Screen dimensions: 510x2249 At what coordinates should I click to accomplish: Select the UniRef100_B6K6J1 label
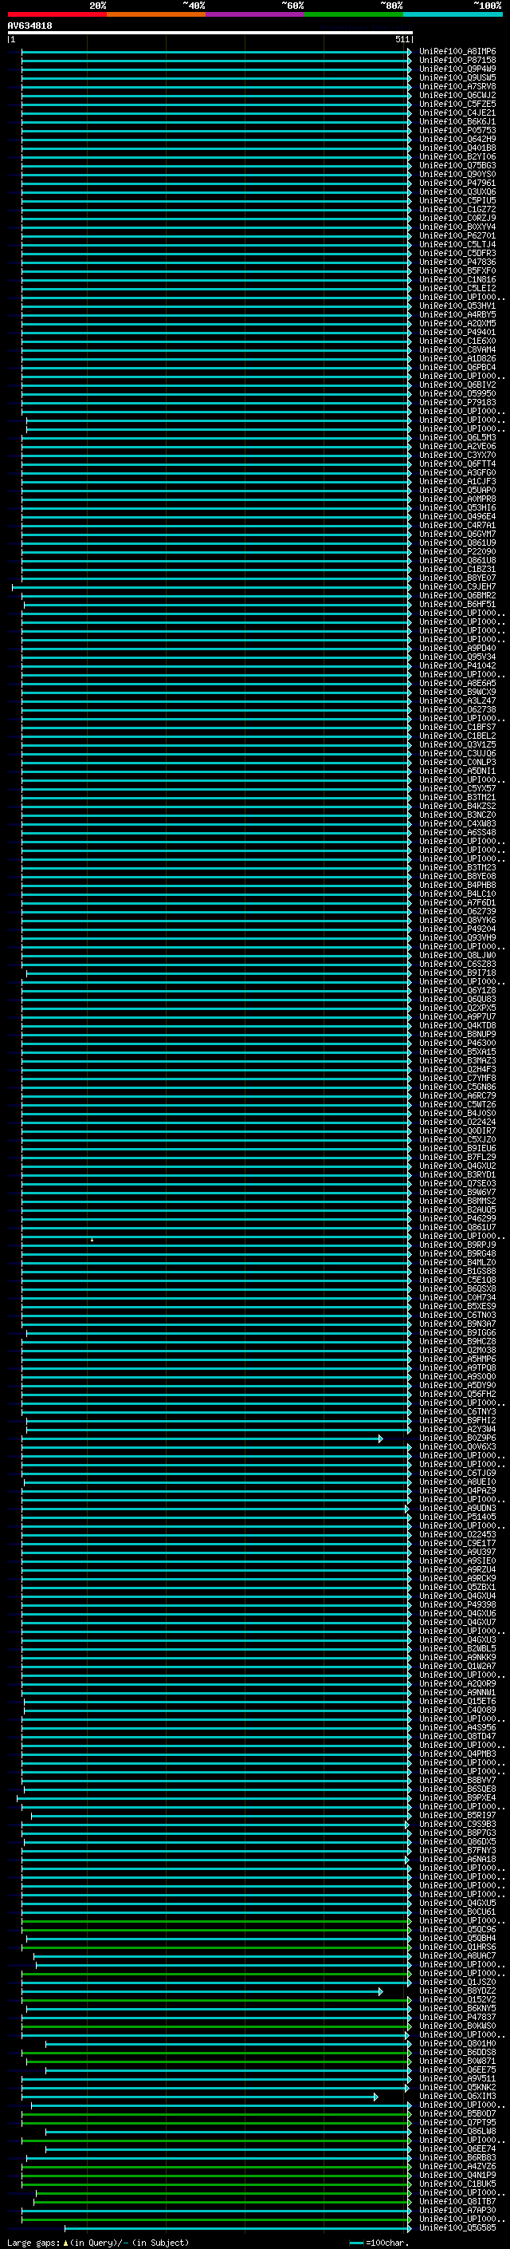tap(457, 121)
